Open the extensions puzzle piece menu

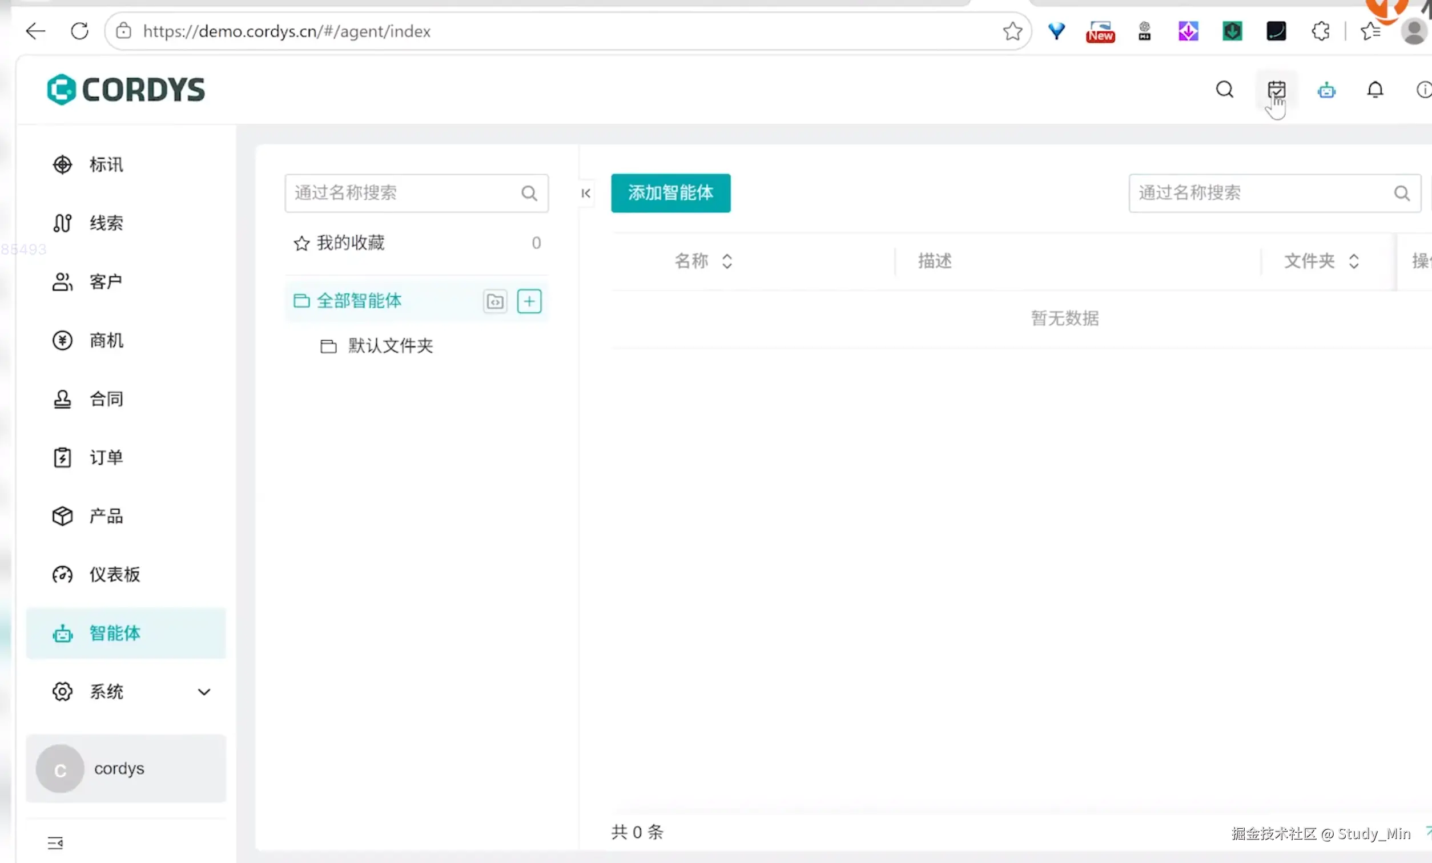tap(1321, 31)
